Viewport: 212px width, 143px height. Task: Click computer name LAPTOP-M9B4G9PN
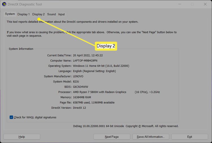(85, 61)
